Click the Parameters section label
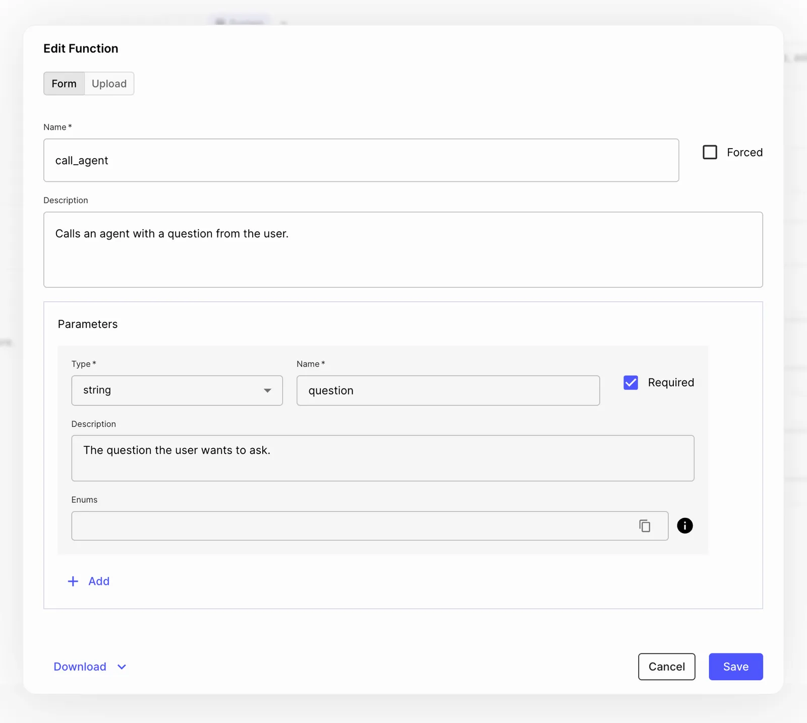 [88, 324]
